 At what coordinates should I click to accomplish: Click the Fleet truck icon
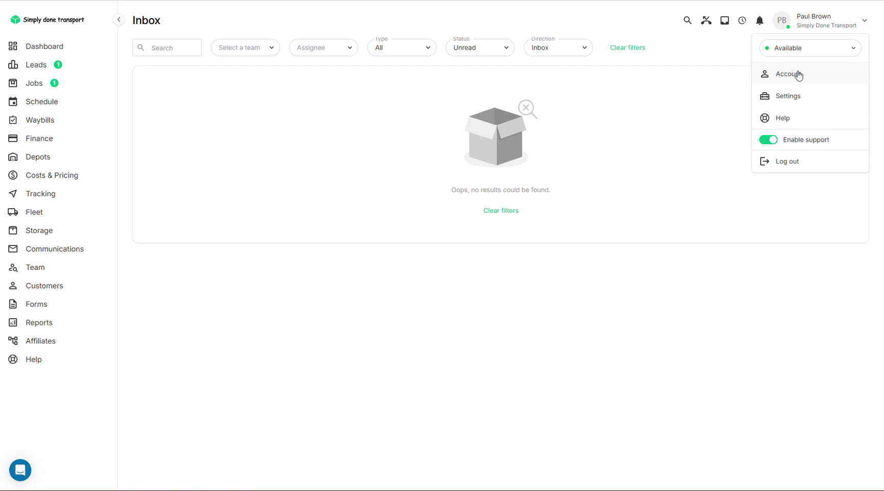pyautogui.click(x=13, y=212)
